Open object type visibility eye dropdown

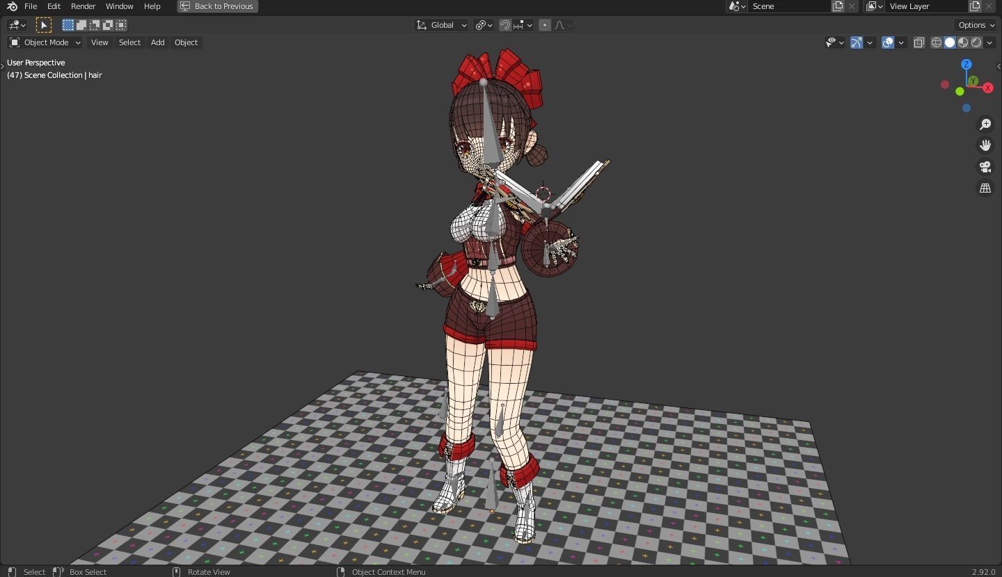point(834,42)
